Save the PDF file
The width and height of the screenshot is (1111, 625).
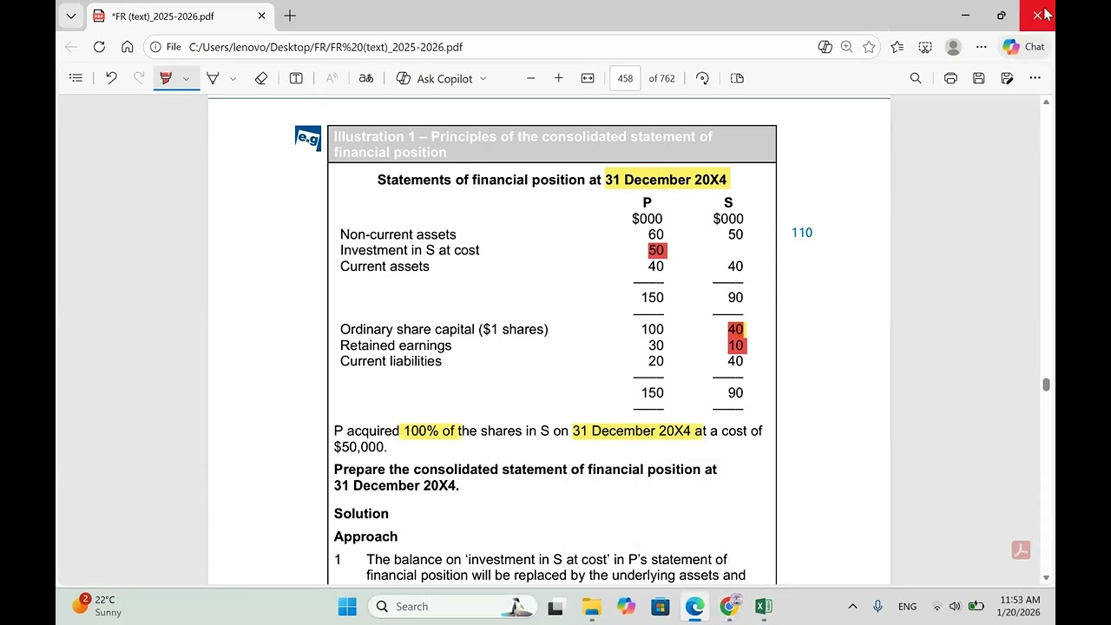pyautogui.click(x=978, y=78)
